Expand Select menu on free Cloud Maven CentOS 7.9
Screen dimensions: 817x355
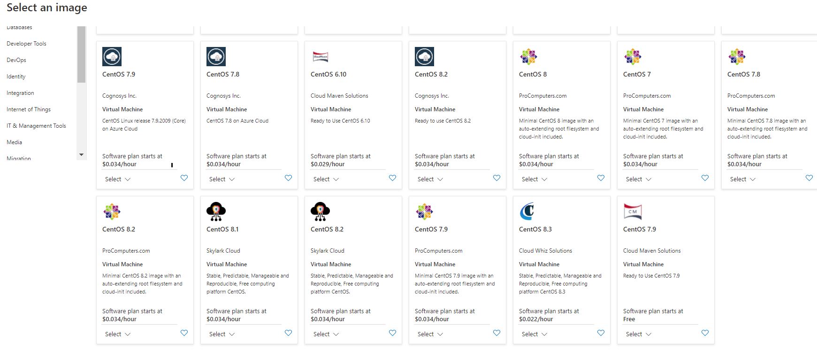(x=639, y=334)
